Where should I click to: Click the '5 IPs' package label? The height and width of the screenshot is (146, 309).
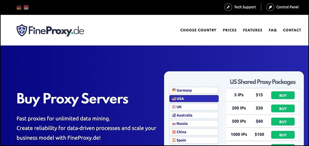tap(239, 95)
